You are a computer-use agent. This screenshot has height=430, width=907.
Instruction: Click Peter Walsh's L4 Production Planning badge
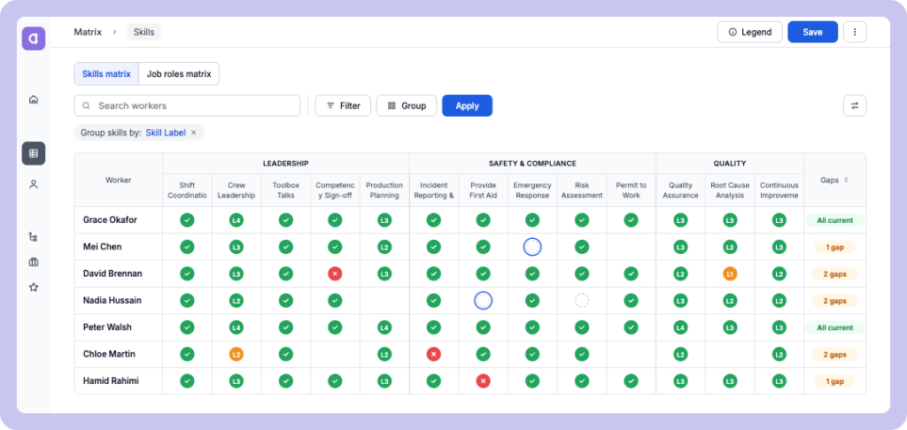pyautogui.click(x=384, y=327)
